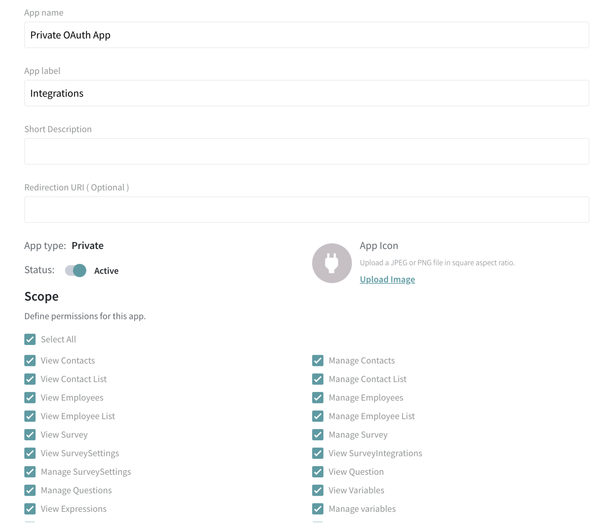Click the plug app icon placeholder

click(x=331, y=263)
